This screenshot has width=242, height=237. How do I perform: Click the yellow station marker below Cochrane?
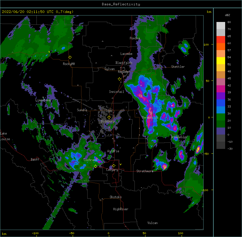(96, 166)
